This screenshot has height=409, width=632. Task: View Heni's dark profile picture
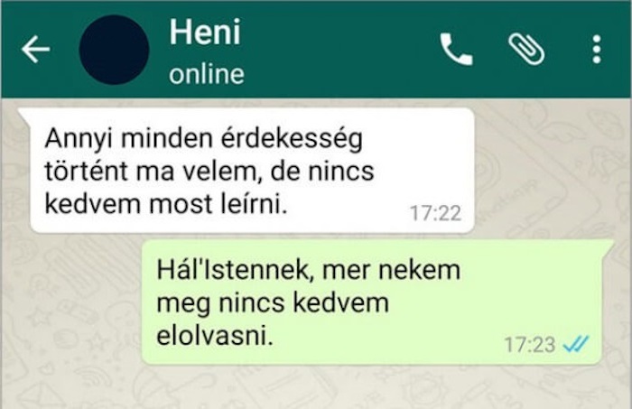114,50
